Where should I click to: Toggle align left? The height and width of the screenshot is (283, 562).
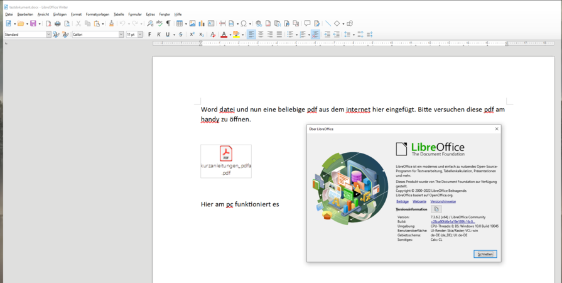251,35
